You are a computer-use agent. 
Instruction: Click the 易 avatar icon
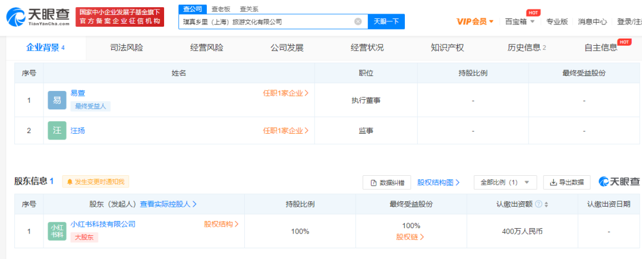click(57, 100)
